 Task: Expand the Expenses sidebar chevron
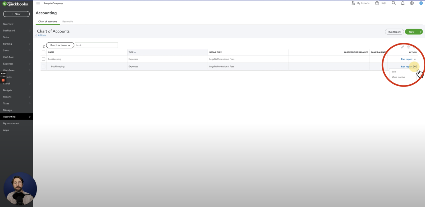pos(30,64)
